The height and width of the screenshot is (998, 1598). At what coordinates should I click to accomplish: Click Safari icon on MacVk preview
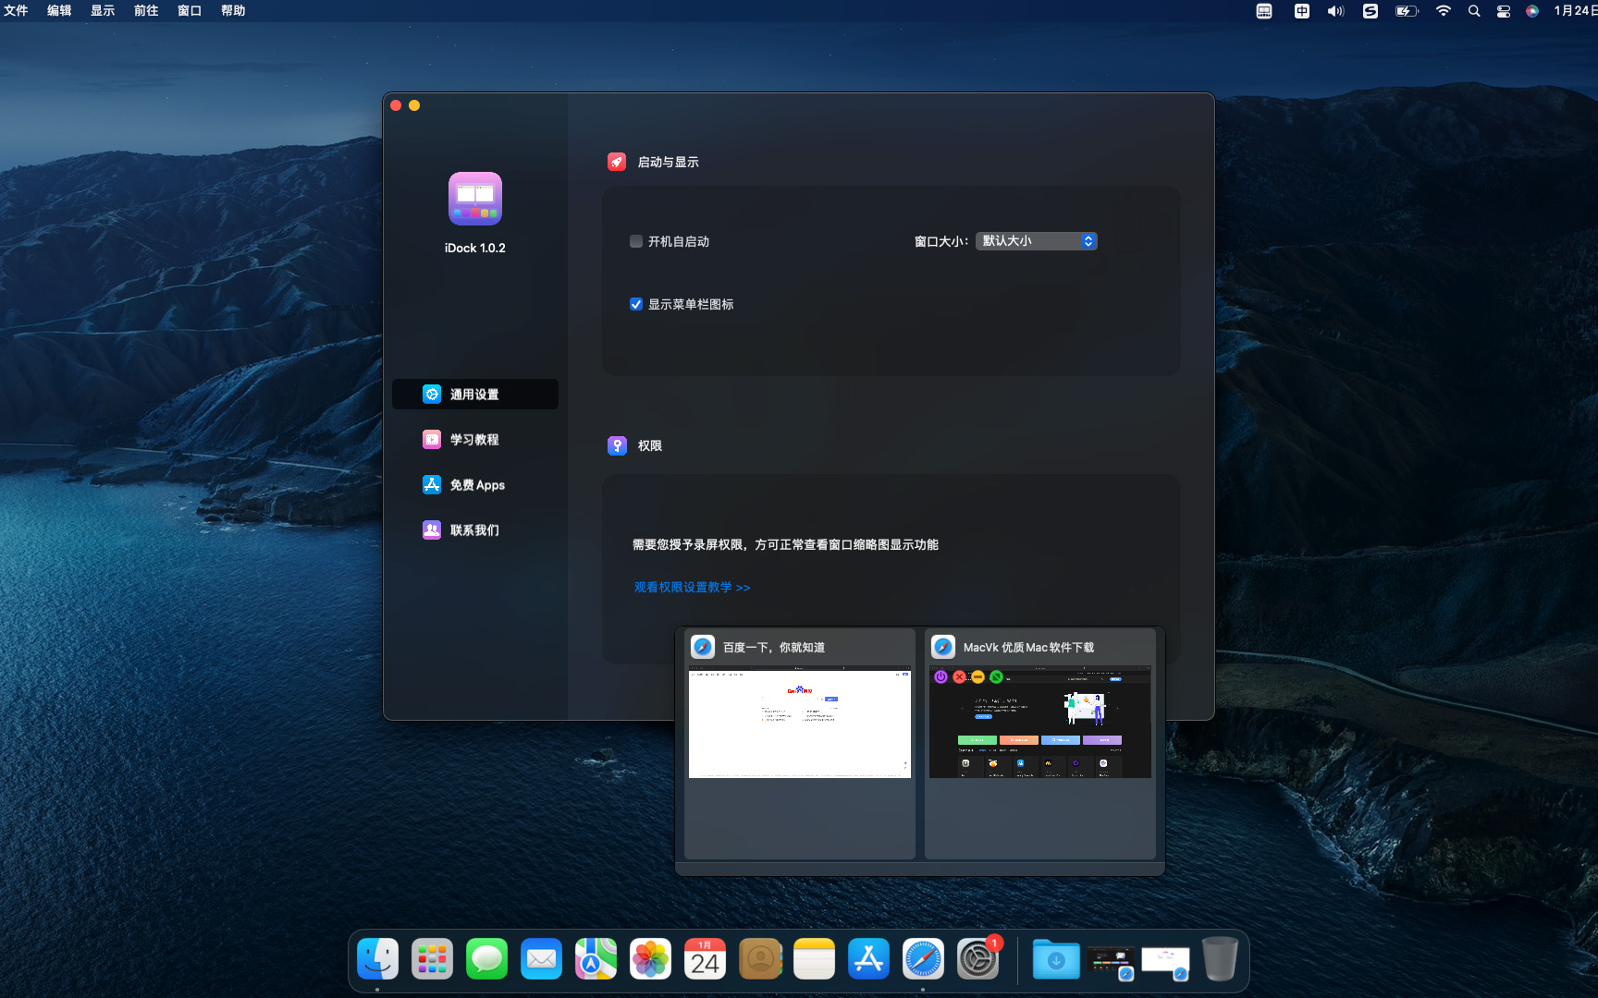[x=943, y=647]
